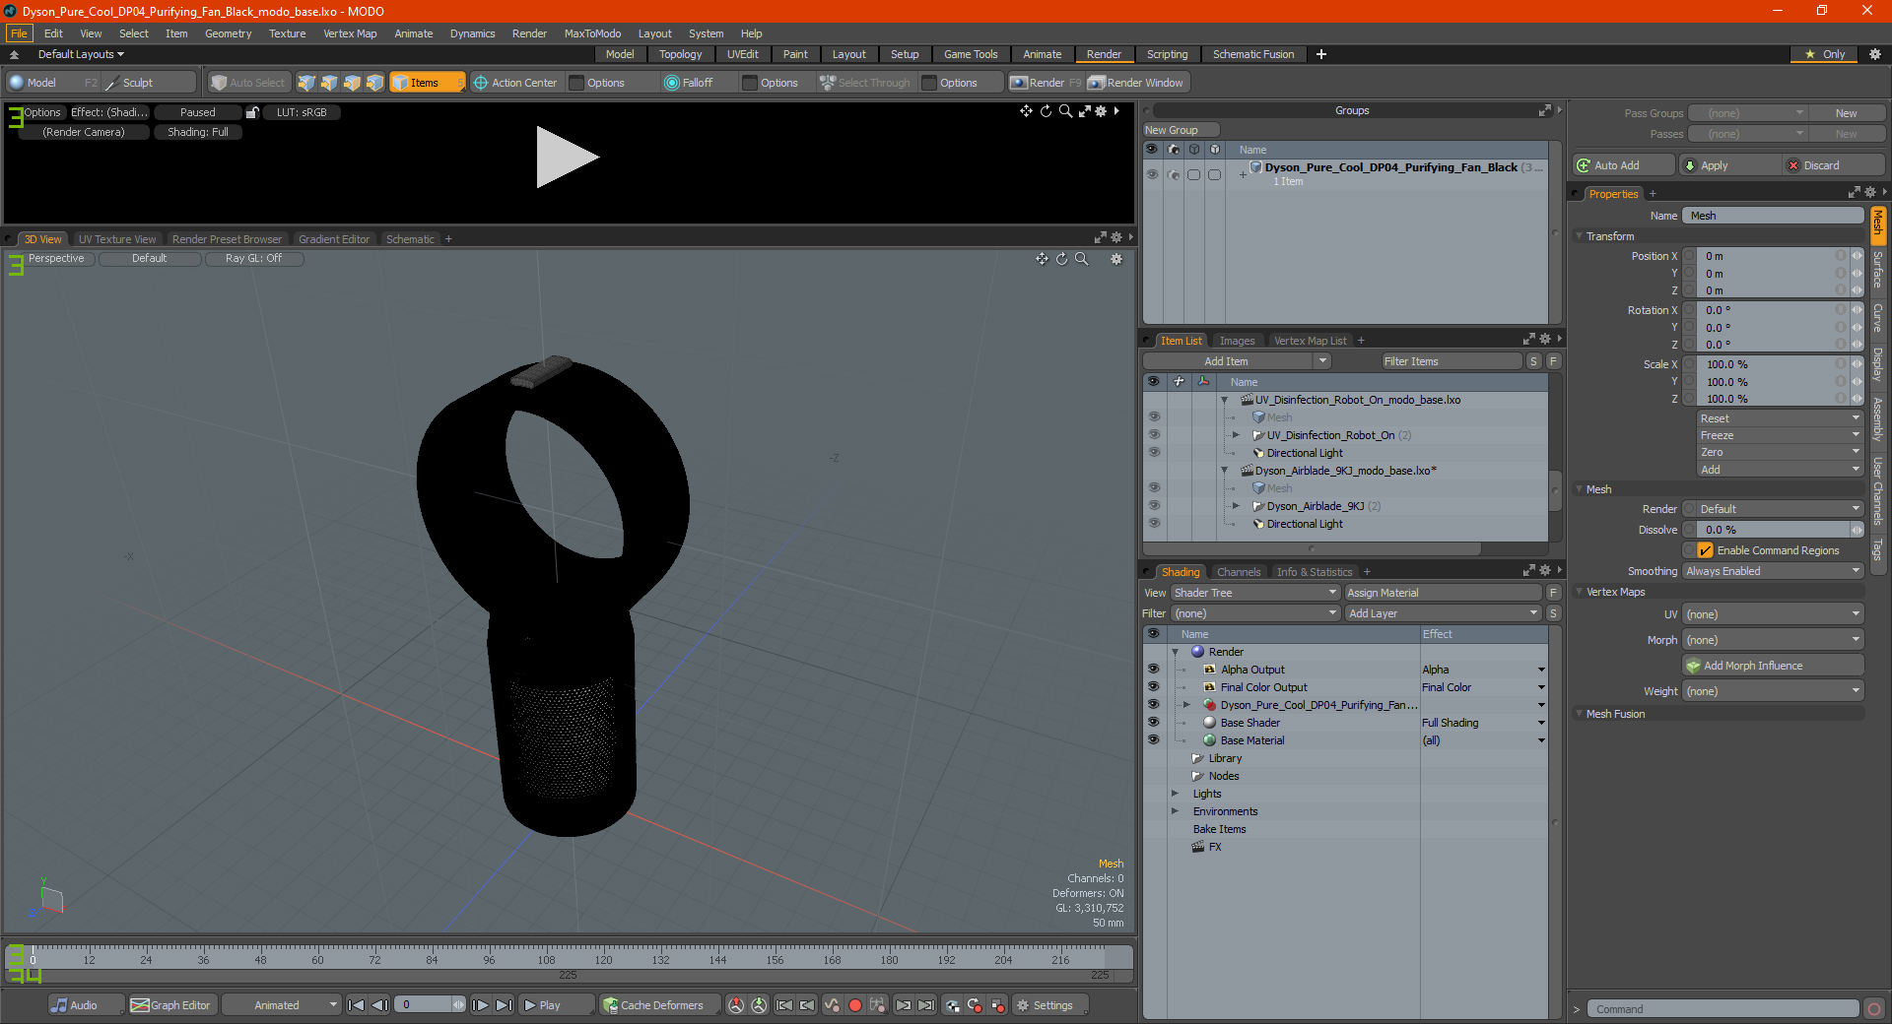The height and width of the screenshot is (1024, 1892).
Task: Step to next frame
Action: pos(481,1005)
